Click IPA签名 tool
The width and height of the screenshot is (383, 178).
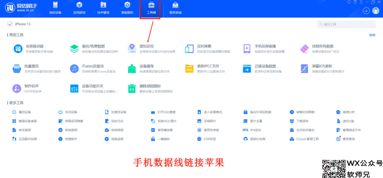252,130
